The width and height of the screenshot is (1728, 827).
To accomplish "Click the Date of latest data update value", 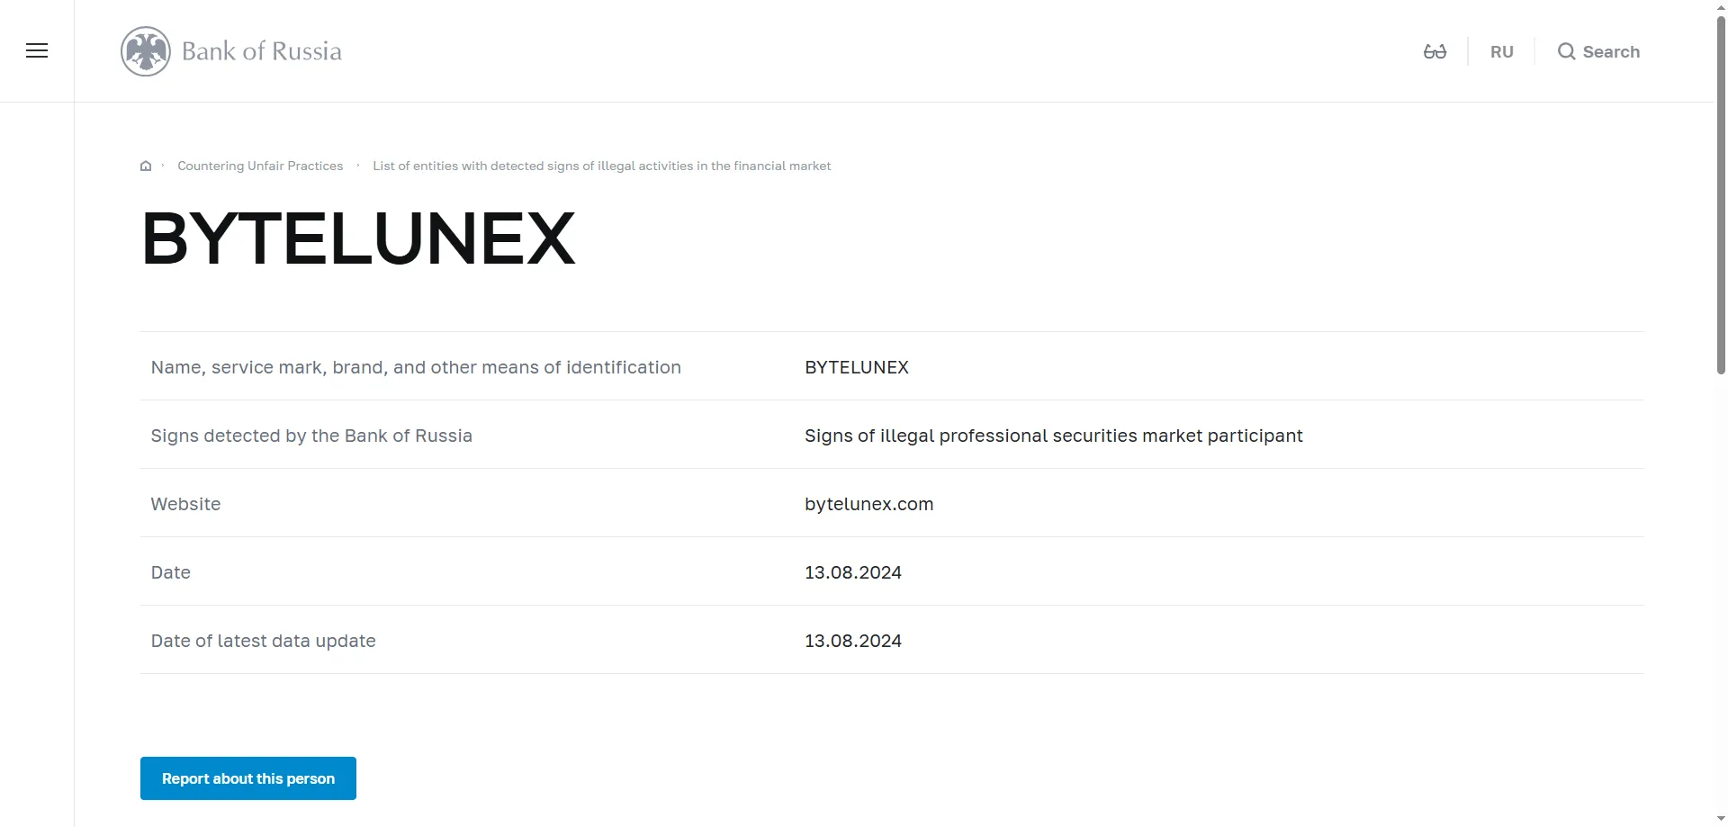I will click(852, 641).
